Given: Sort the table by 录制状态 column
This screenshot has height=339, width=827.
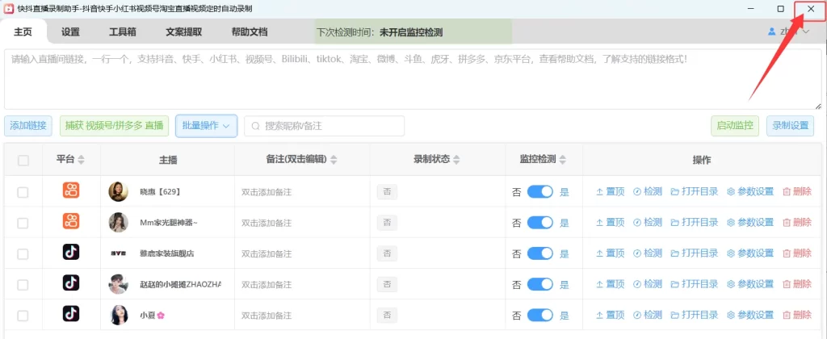Looking at the screenshot, I should pyautogui.click(x=457, y=160).
